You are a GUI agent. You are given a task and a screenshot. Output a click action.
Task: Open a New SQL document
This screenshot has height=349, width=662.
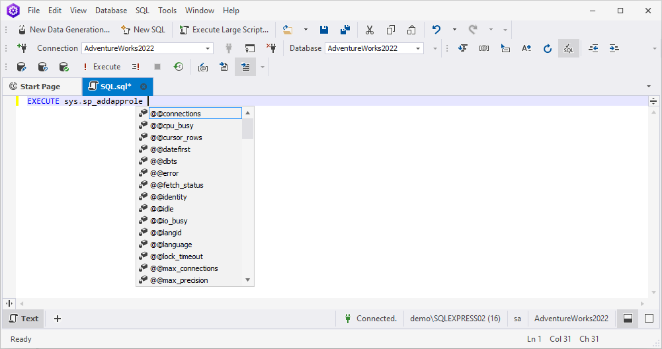coord(143,30)
